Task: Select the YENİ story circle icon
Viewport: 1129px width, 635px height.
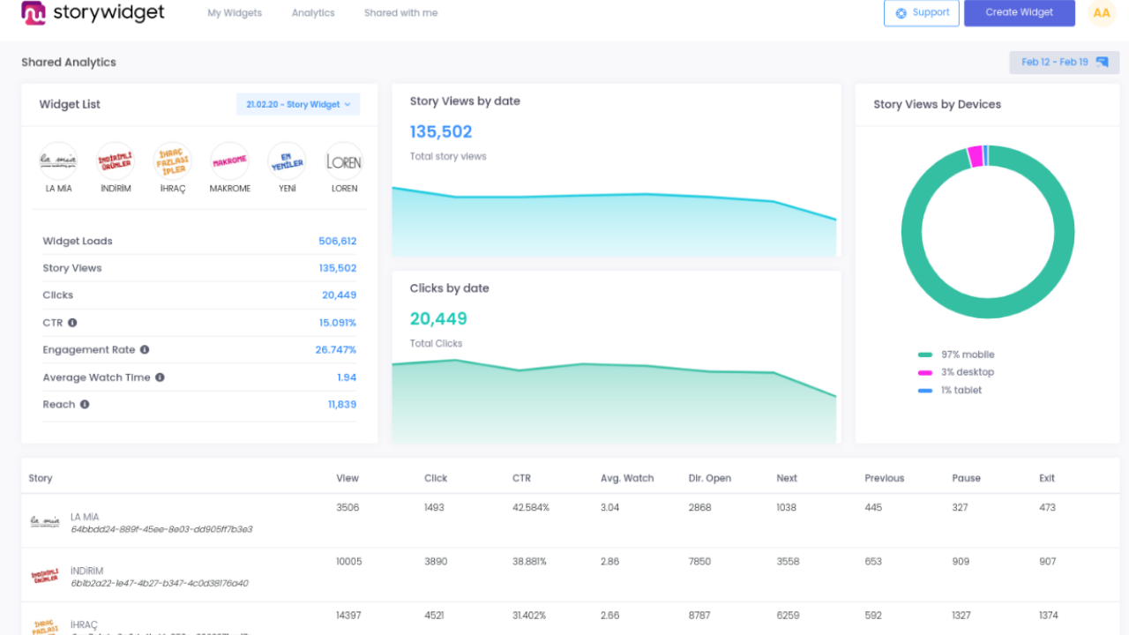Action: 287,161
